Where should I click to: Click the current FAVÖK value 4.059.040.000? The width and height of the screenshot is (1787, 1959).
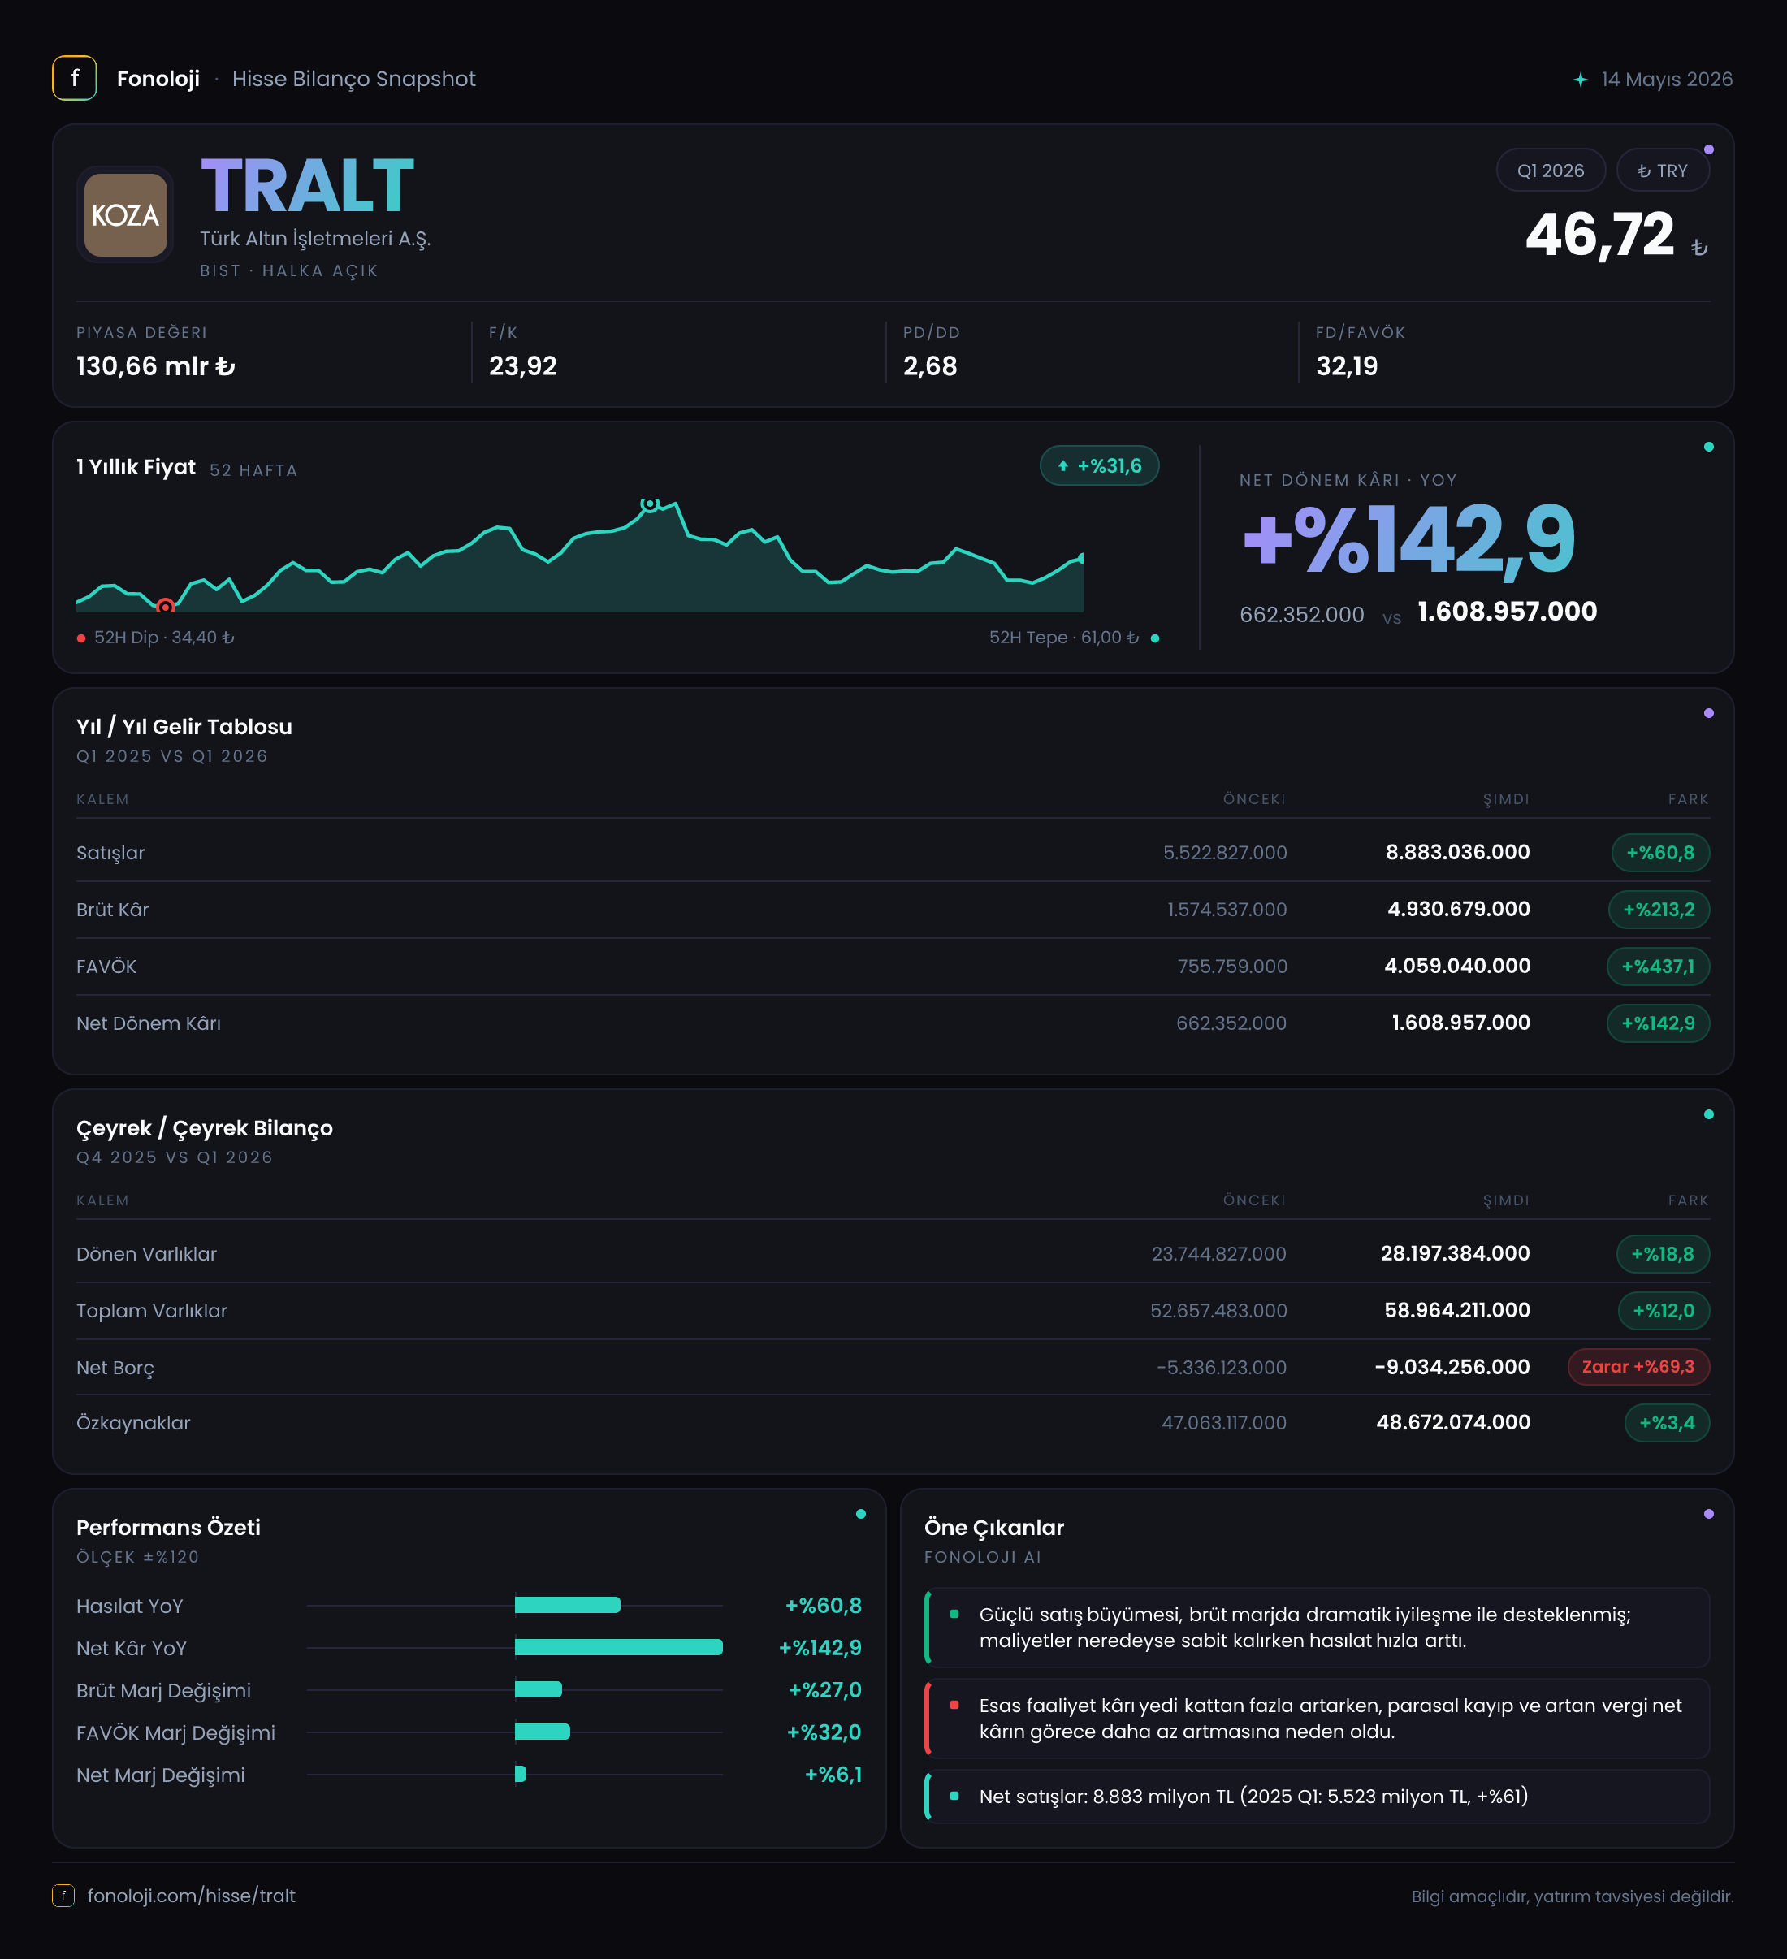click(1457, 966)
